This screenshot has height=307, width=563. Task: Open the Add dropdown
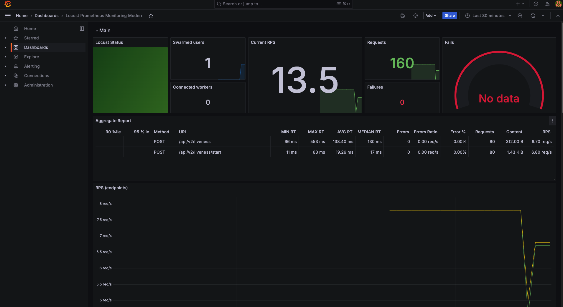[x=431, y=16]
